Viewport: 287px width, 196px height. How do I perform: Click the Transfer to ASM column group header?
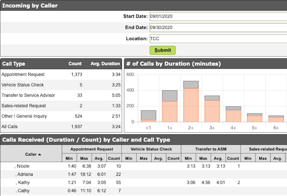[211, 149]
